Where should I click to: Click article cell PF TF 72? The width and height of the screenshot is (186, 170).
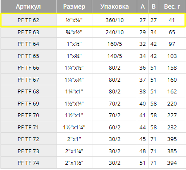[x=28, y=139]
